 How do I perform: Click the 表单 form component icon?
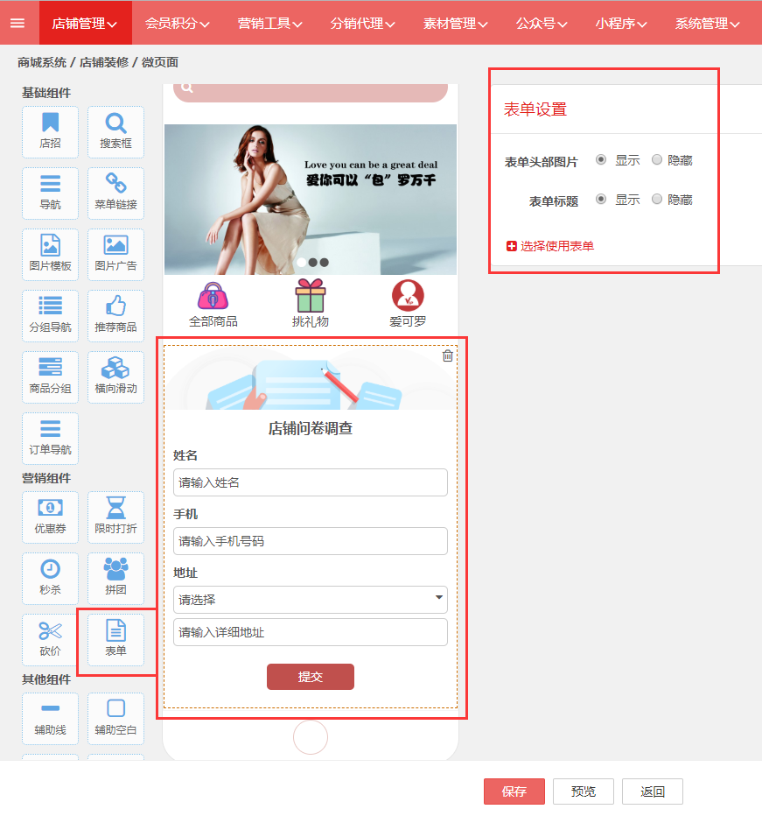click(115, 640)
